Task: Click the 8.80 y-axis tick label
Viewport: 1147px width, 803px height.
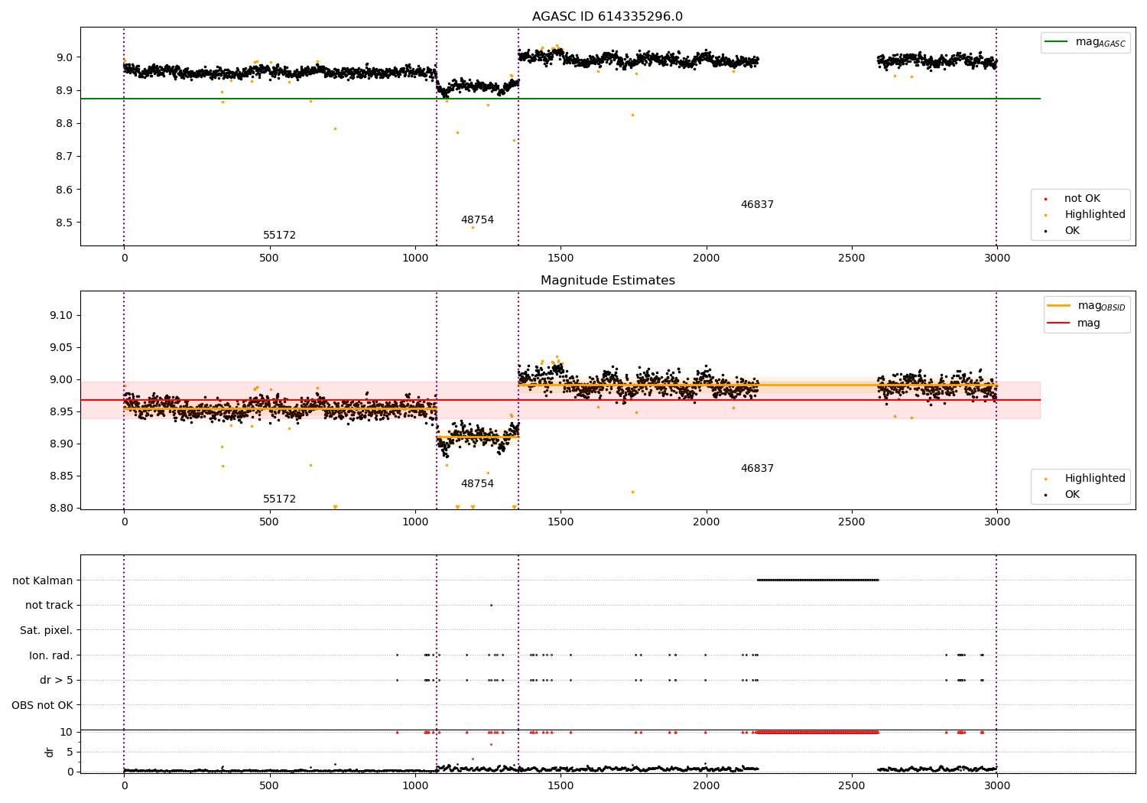Action: click(60, 509)
